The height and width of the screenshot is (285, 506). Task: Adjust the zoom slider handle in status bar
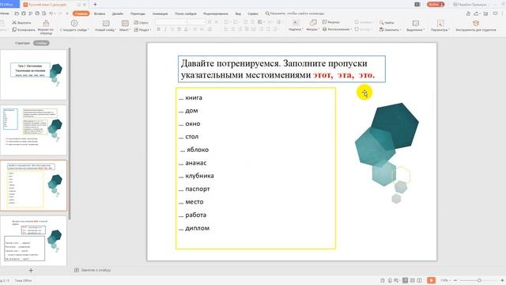click(x=479, y=280)
